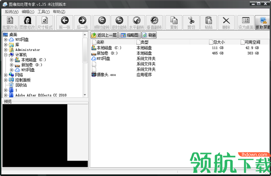Expand the 控制面板 tree node
271x176 pixels.
[5, 80]
